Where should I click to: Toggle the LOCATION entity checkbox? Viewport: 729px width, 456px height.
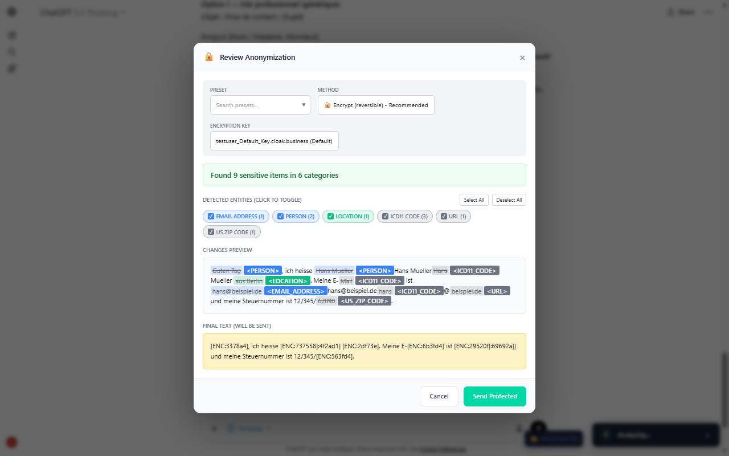coord(331,217)
